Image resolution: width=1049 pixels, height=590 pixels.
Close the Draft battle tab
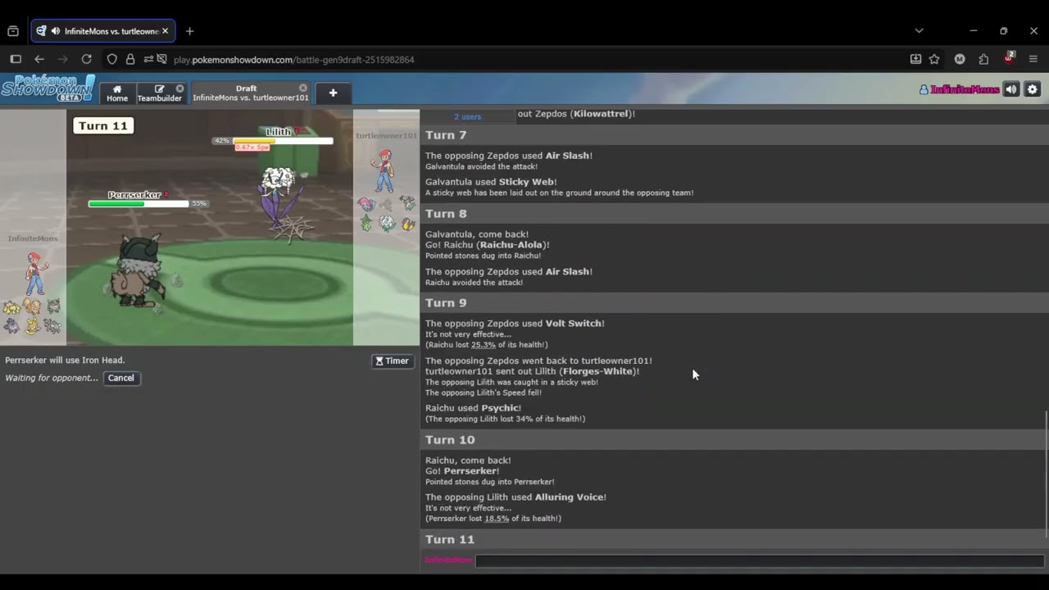tap(303, 88)
